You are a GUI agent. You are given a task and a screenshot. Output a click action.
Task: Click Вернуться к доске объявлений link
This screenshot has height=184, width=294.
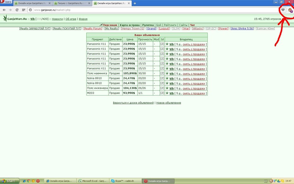point(133,103)
